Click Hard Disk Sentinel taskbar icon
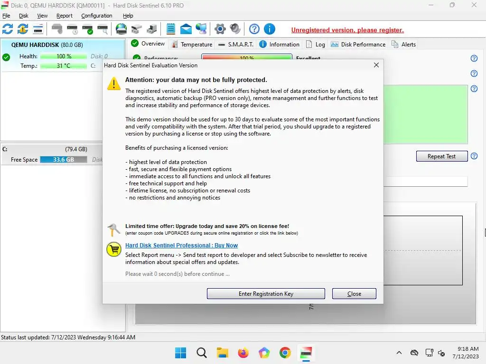Screen dimensions: 486x364 point(306,353)
